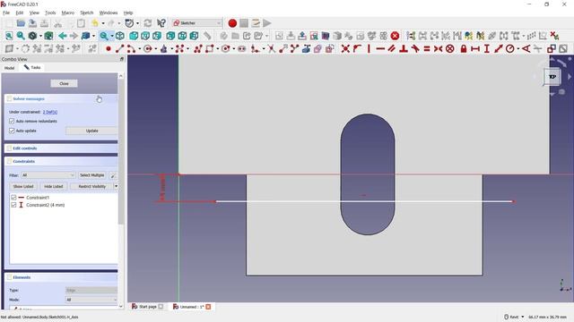This screenshot has height=322, width=574.
Task: Collapse Constraints section header
Action: pos(61,161)
